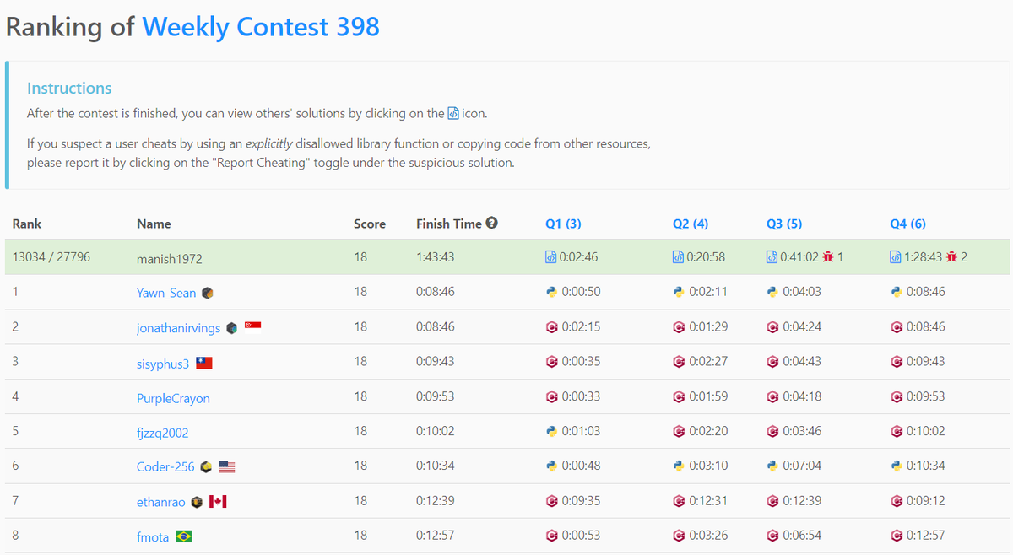Click the Canada flag beside ethanrao
The height and width of the screenshot is (555, 1013).
(x=218, y=502)
